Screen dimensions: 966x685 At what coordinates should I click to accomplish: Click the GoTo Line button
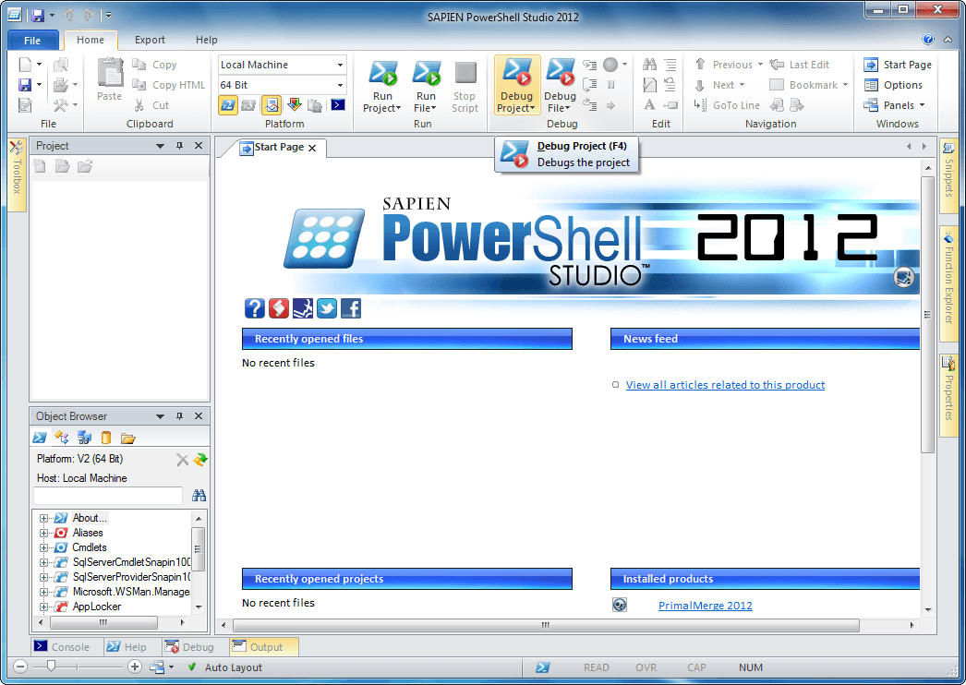(x=727, y=105)
